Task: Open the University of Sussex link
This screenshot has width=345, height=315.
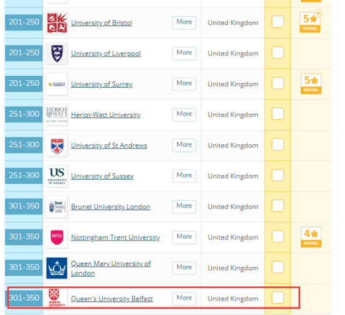Action: [x=102, y=176]
